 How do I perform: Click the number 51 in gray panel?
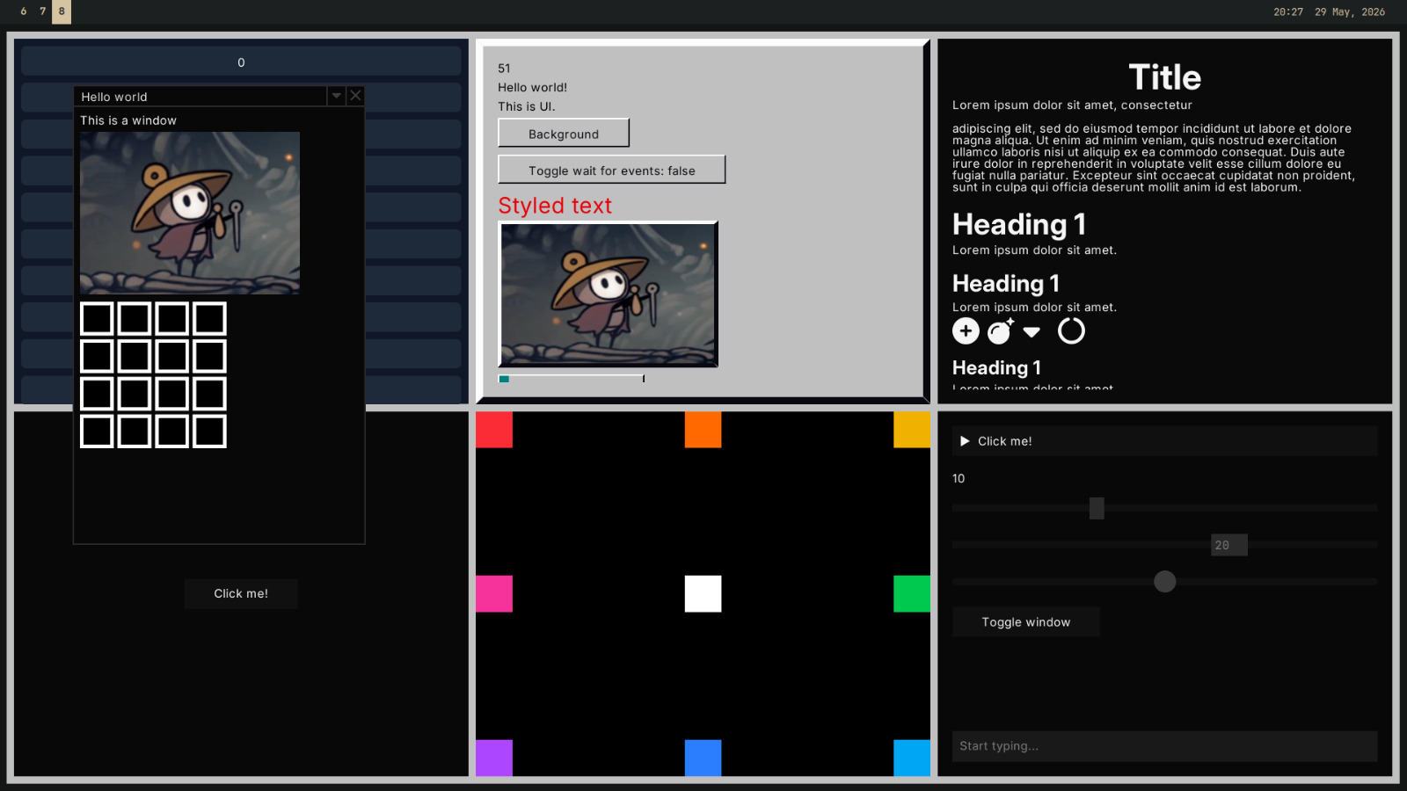coord(504,68)
